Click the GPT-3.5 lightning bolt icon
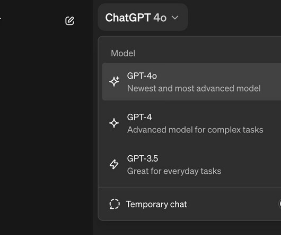 click(x=114, y=164)
